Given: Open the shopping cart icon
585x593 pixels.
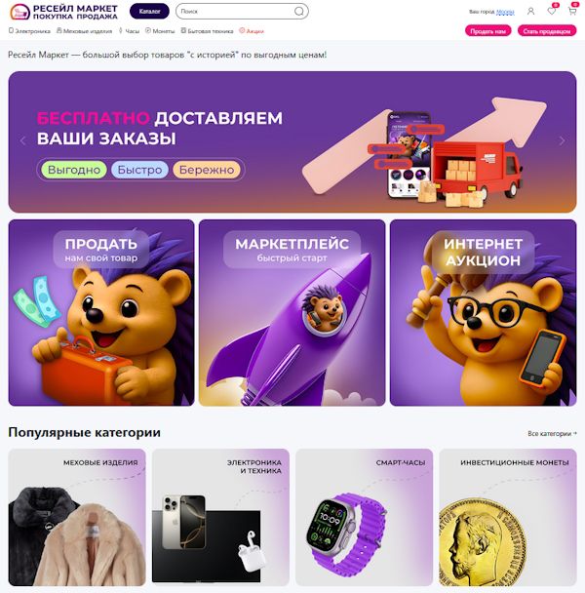Looking at the screenshot, I should pyautogui.click(x=572, y=11).
